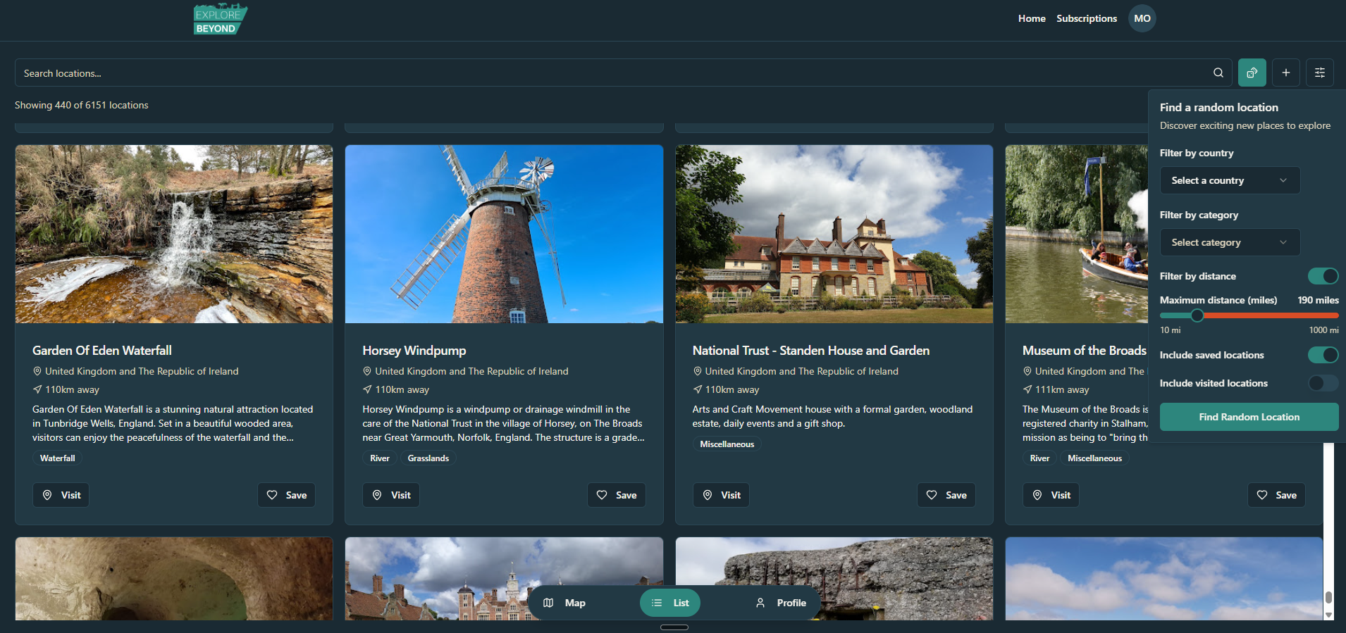Open Subscriptions in top navigation
The image size is (1346, 633).
pyautogui.click(x=1086, y=18)
